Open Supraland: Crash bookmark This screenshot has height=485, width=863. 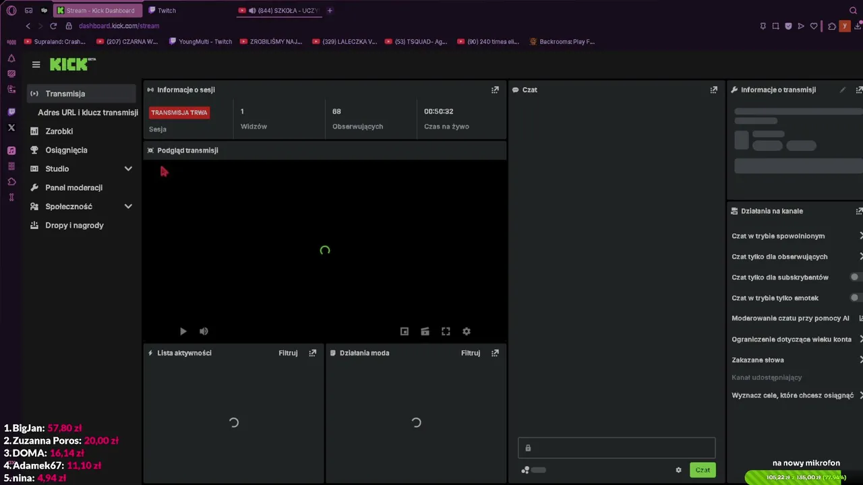(x=55, y=42)
